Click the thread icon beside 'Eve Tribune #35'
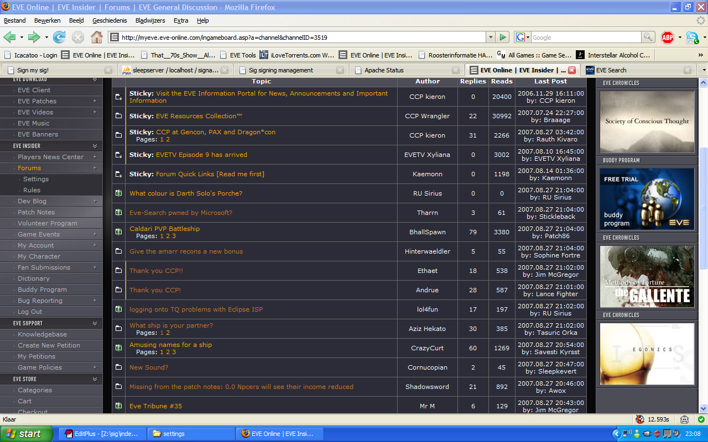Viewport: 708px width, 442px height. 118,406
